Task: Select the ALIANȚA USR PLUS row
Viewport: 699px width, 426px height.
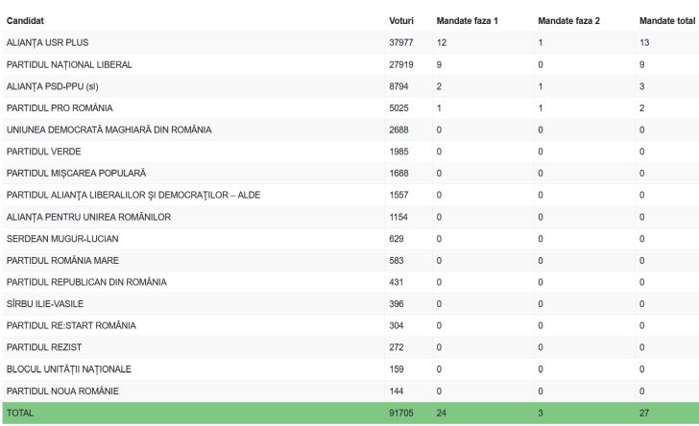Action: [350, 42]
